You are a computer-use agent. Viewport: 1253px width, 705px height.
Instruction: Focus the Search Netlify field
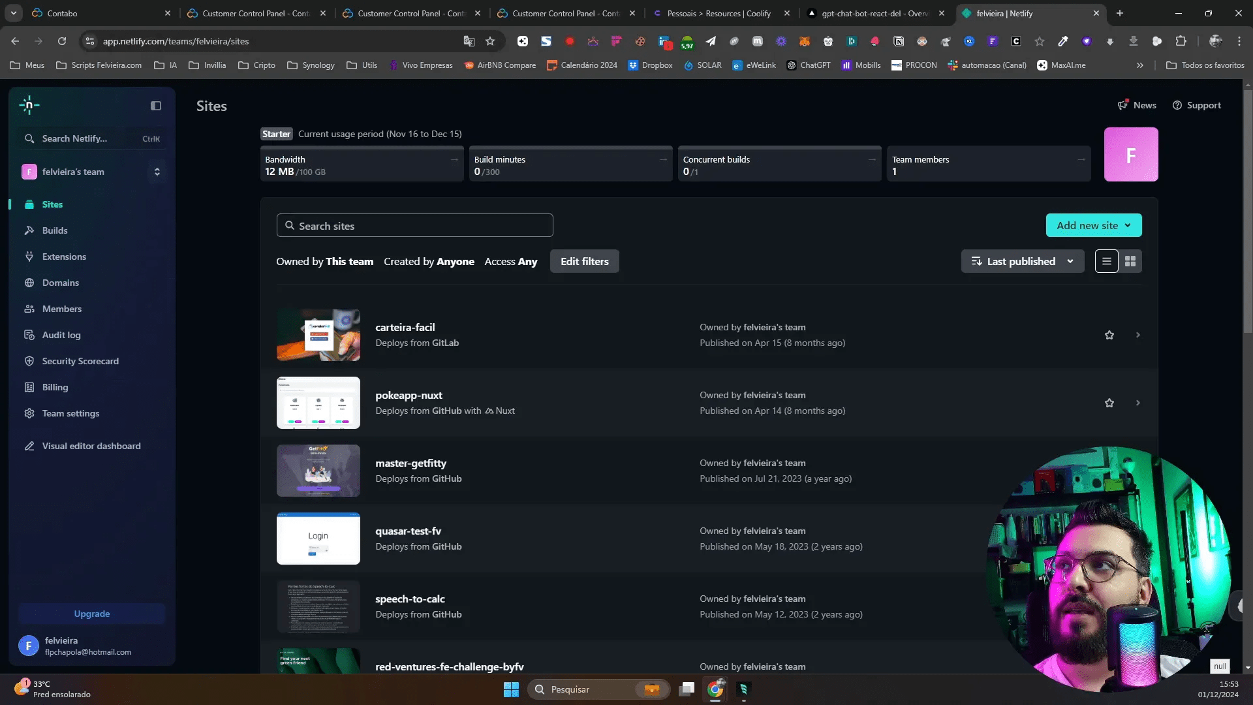(x=91, y=138)
